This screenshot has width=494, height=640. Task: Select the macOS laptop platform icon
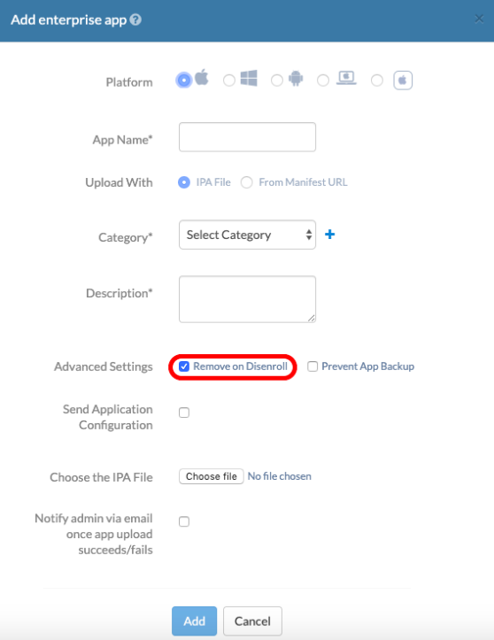(346, 78)
